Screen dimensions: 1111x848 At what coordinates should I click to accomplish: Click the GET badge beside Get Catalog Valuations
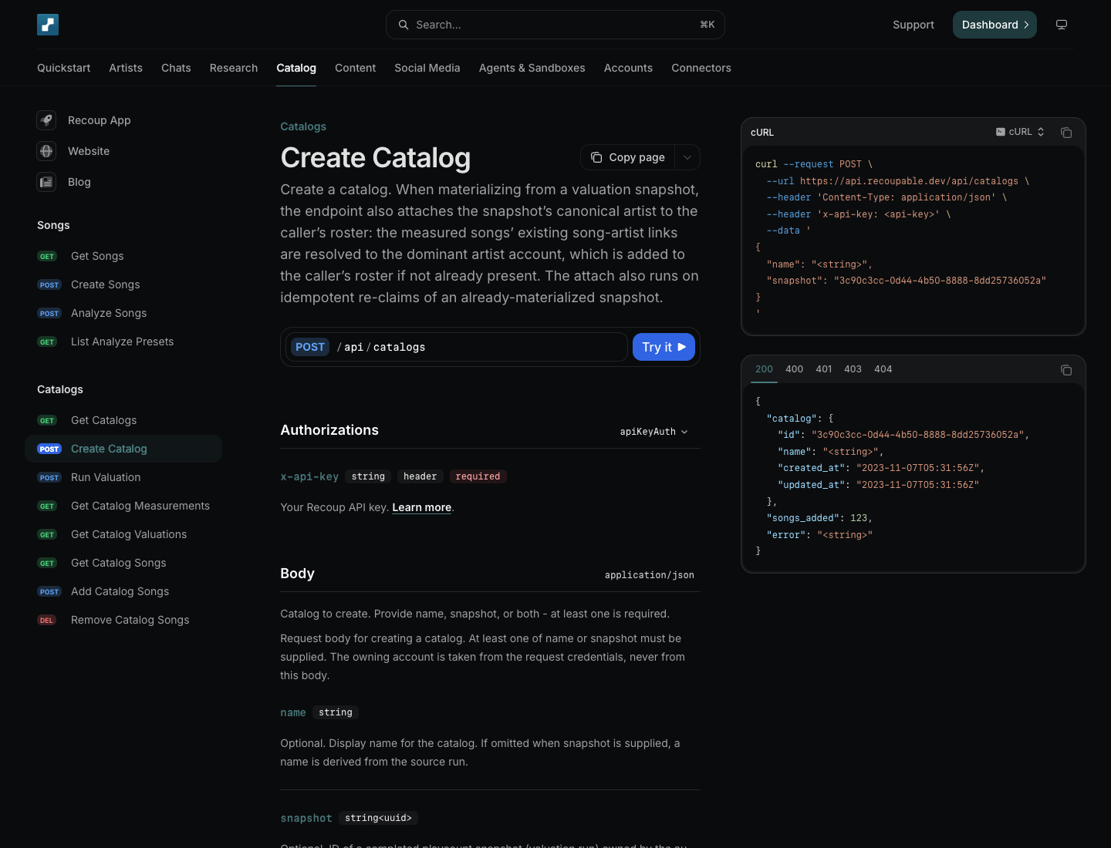coord(47,534)
